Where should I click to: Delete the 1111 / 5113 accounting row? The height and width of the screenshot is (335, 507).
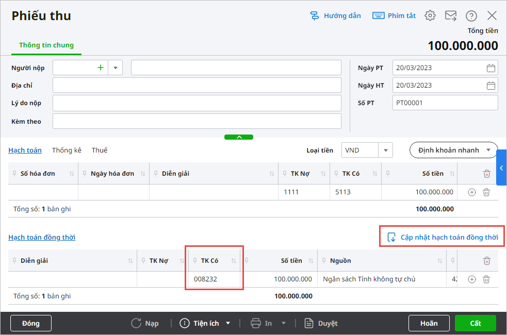pyautogui.click(x=486, y=192)
